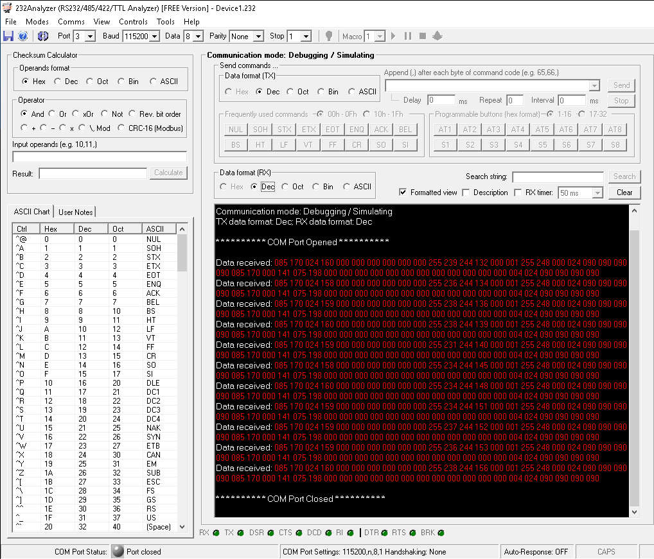
Task: Open the Help menu
Action: (191, 22)
